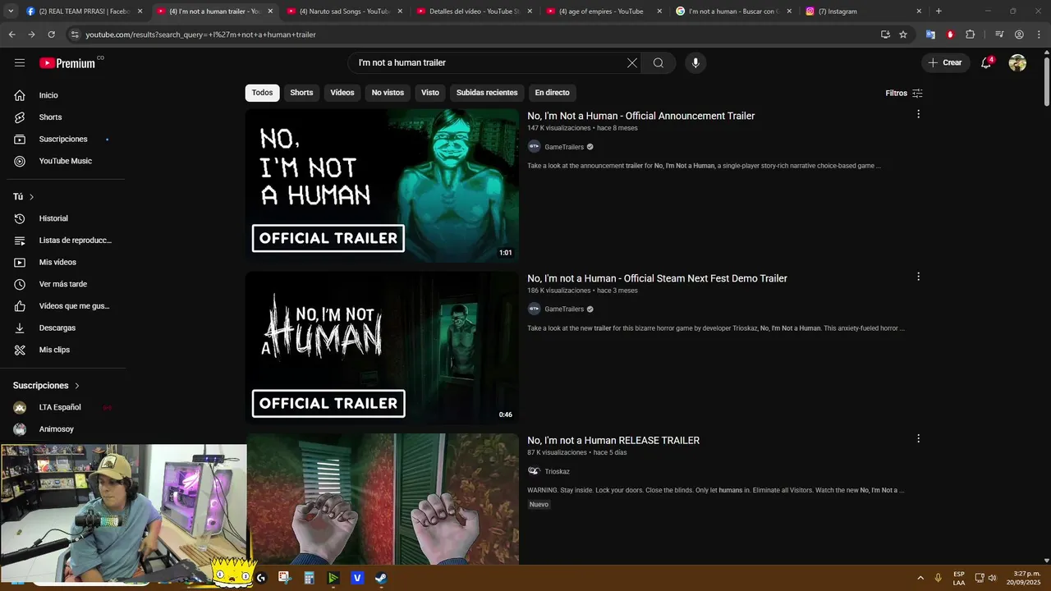
Task: Select the Todos filter chip
Action: click(262, 93)
